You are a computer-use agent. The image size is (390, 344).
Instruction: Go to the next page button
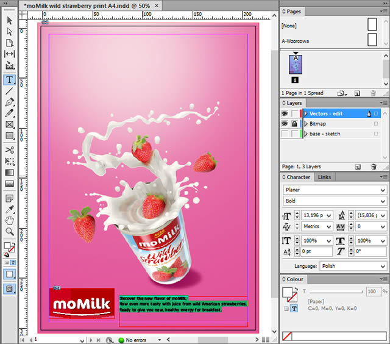click(x=91, y=340)
